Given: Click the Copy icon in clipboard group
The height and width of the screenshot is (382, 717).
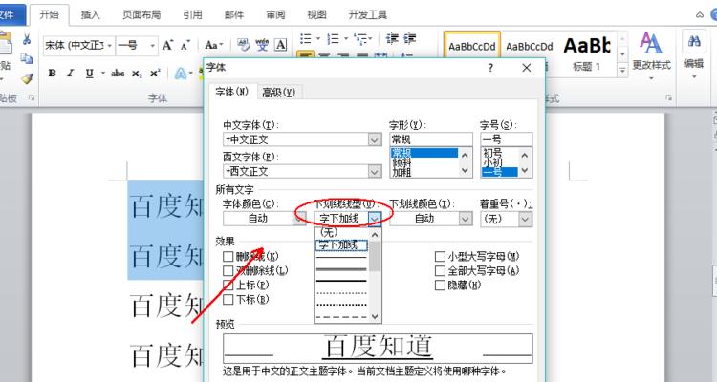Looking at the screenshot, I should click(x=27, y=58).
